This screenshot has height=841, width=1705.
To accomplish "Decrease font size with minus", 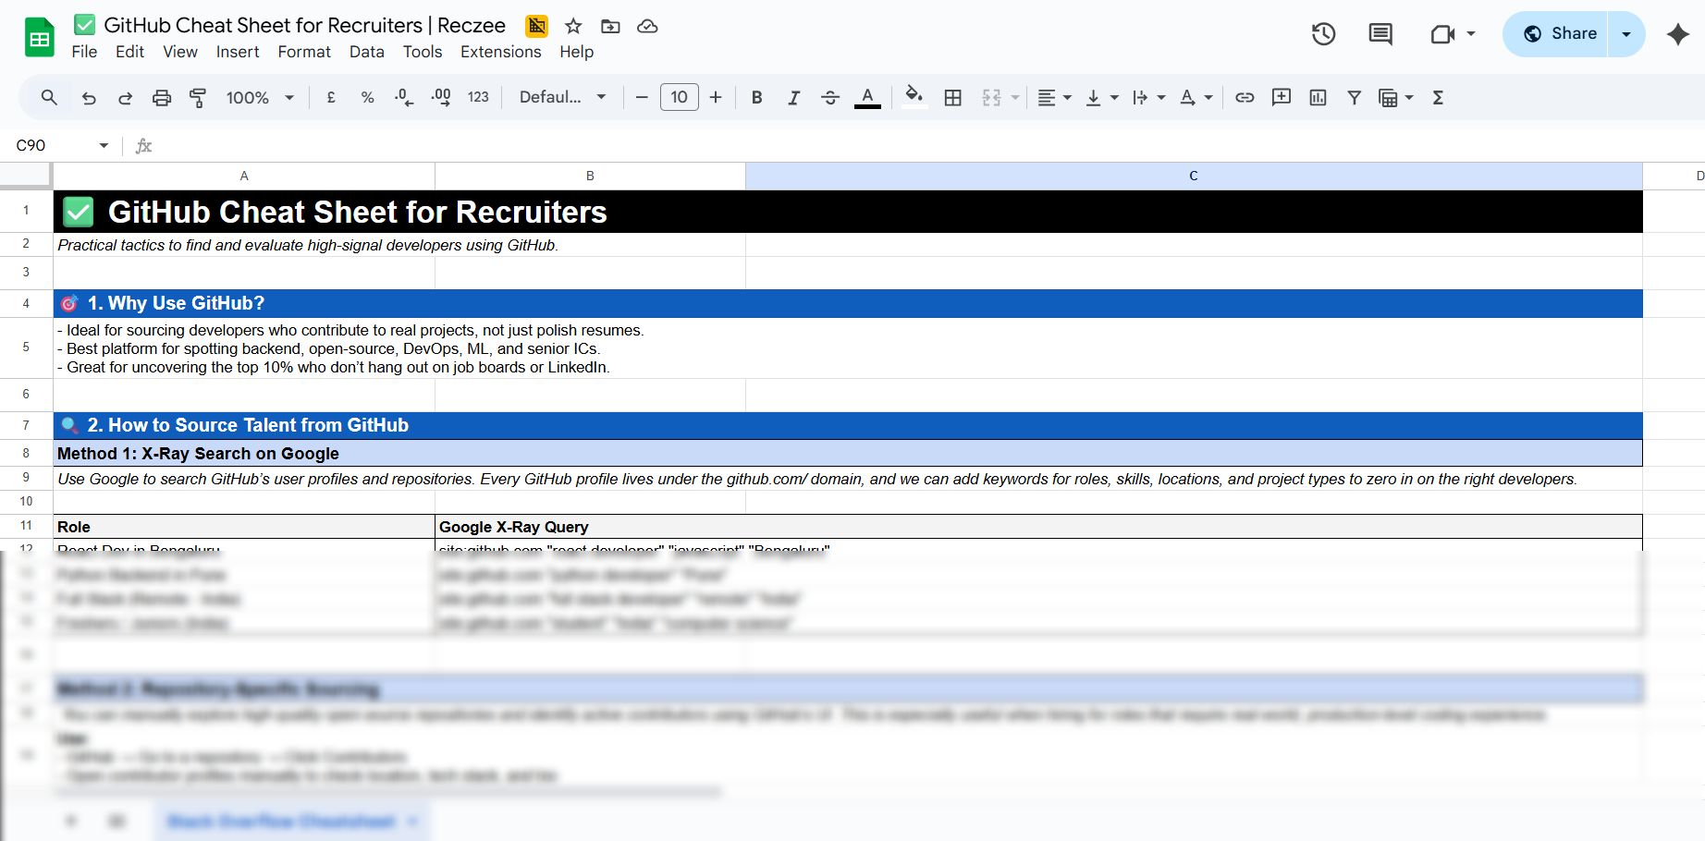I will click(x=642, y=97).
